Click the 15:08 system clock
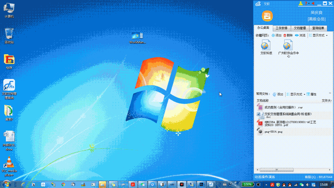 324,185
